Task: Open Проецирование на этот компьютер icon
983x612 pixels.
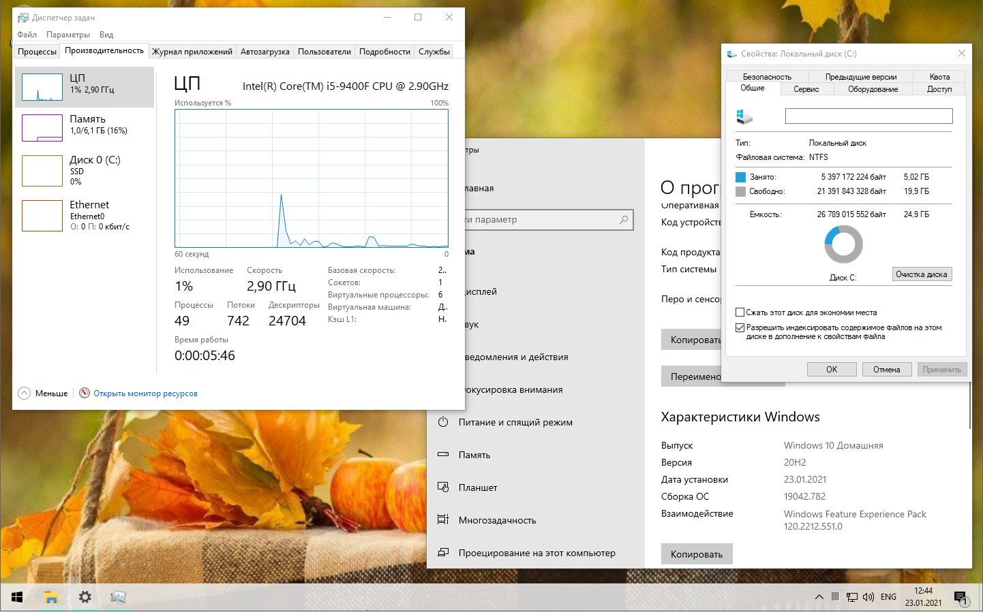Action: [x=443, y=553]
